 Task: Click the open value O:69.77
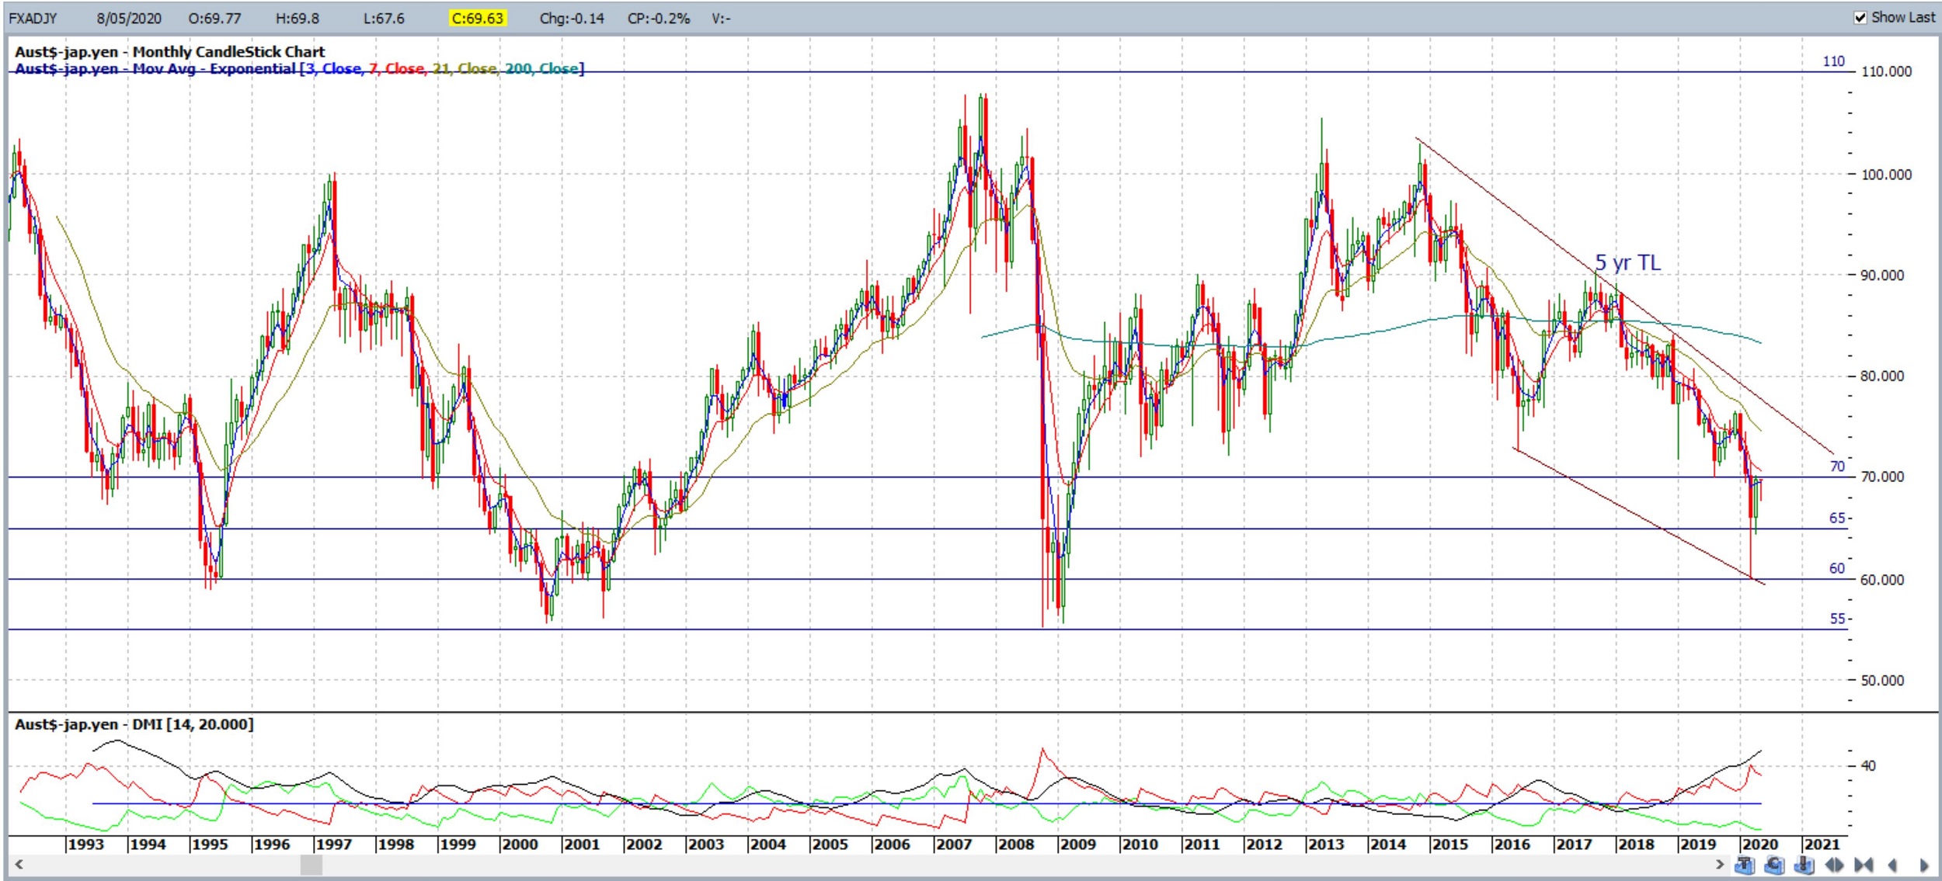tap(214, 18)
